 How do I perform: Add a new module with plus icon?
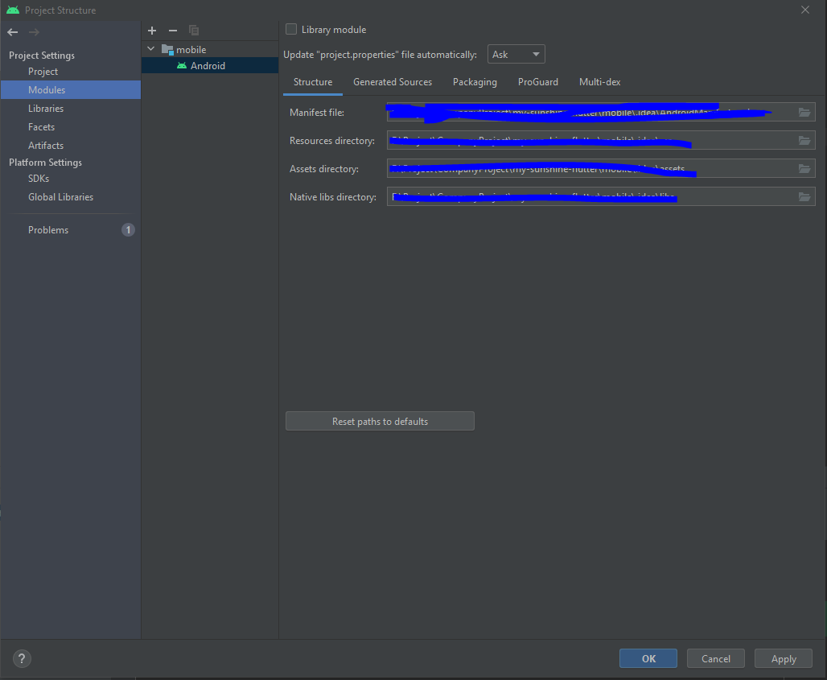(x=152, y=31)
